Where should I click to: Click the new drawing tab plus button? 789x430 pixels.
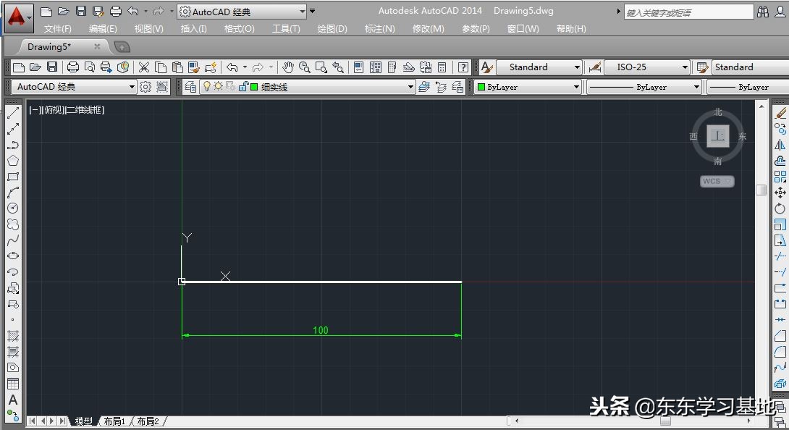[x=122, y=47]
